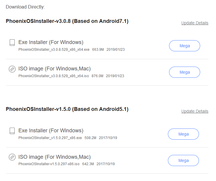Download v3.0.8 ISO image via Mega
216x181 pixels.
click(185, 72)
